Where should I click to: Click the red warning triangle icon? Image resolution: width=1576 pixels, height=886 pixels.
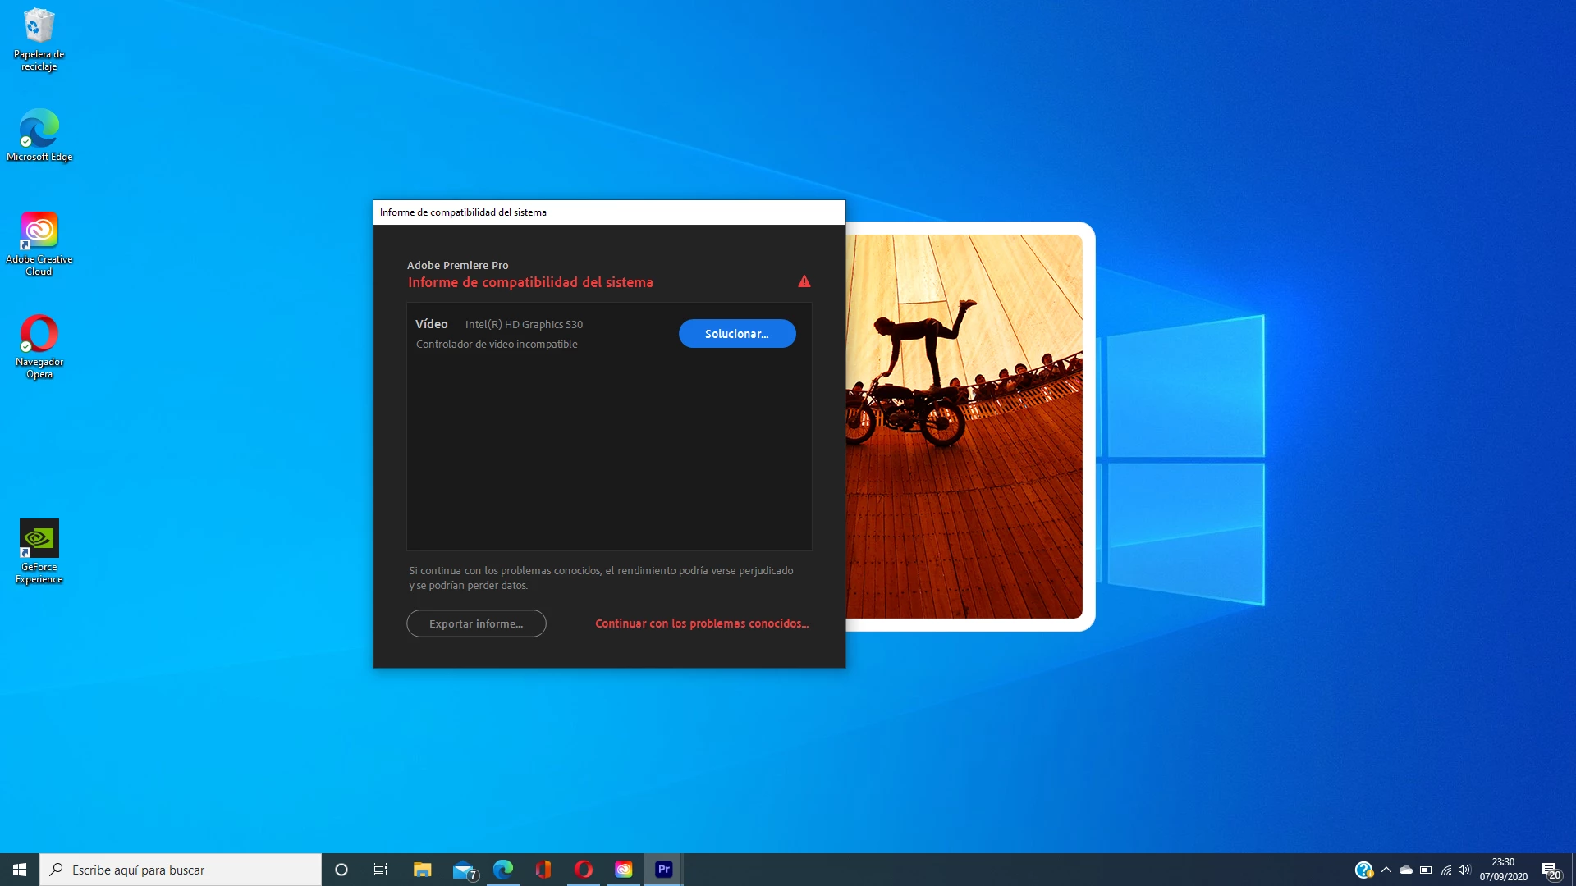tap(804, 281)
